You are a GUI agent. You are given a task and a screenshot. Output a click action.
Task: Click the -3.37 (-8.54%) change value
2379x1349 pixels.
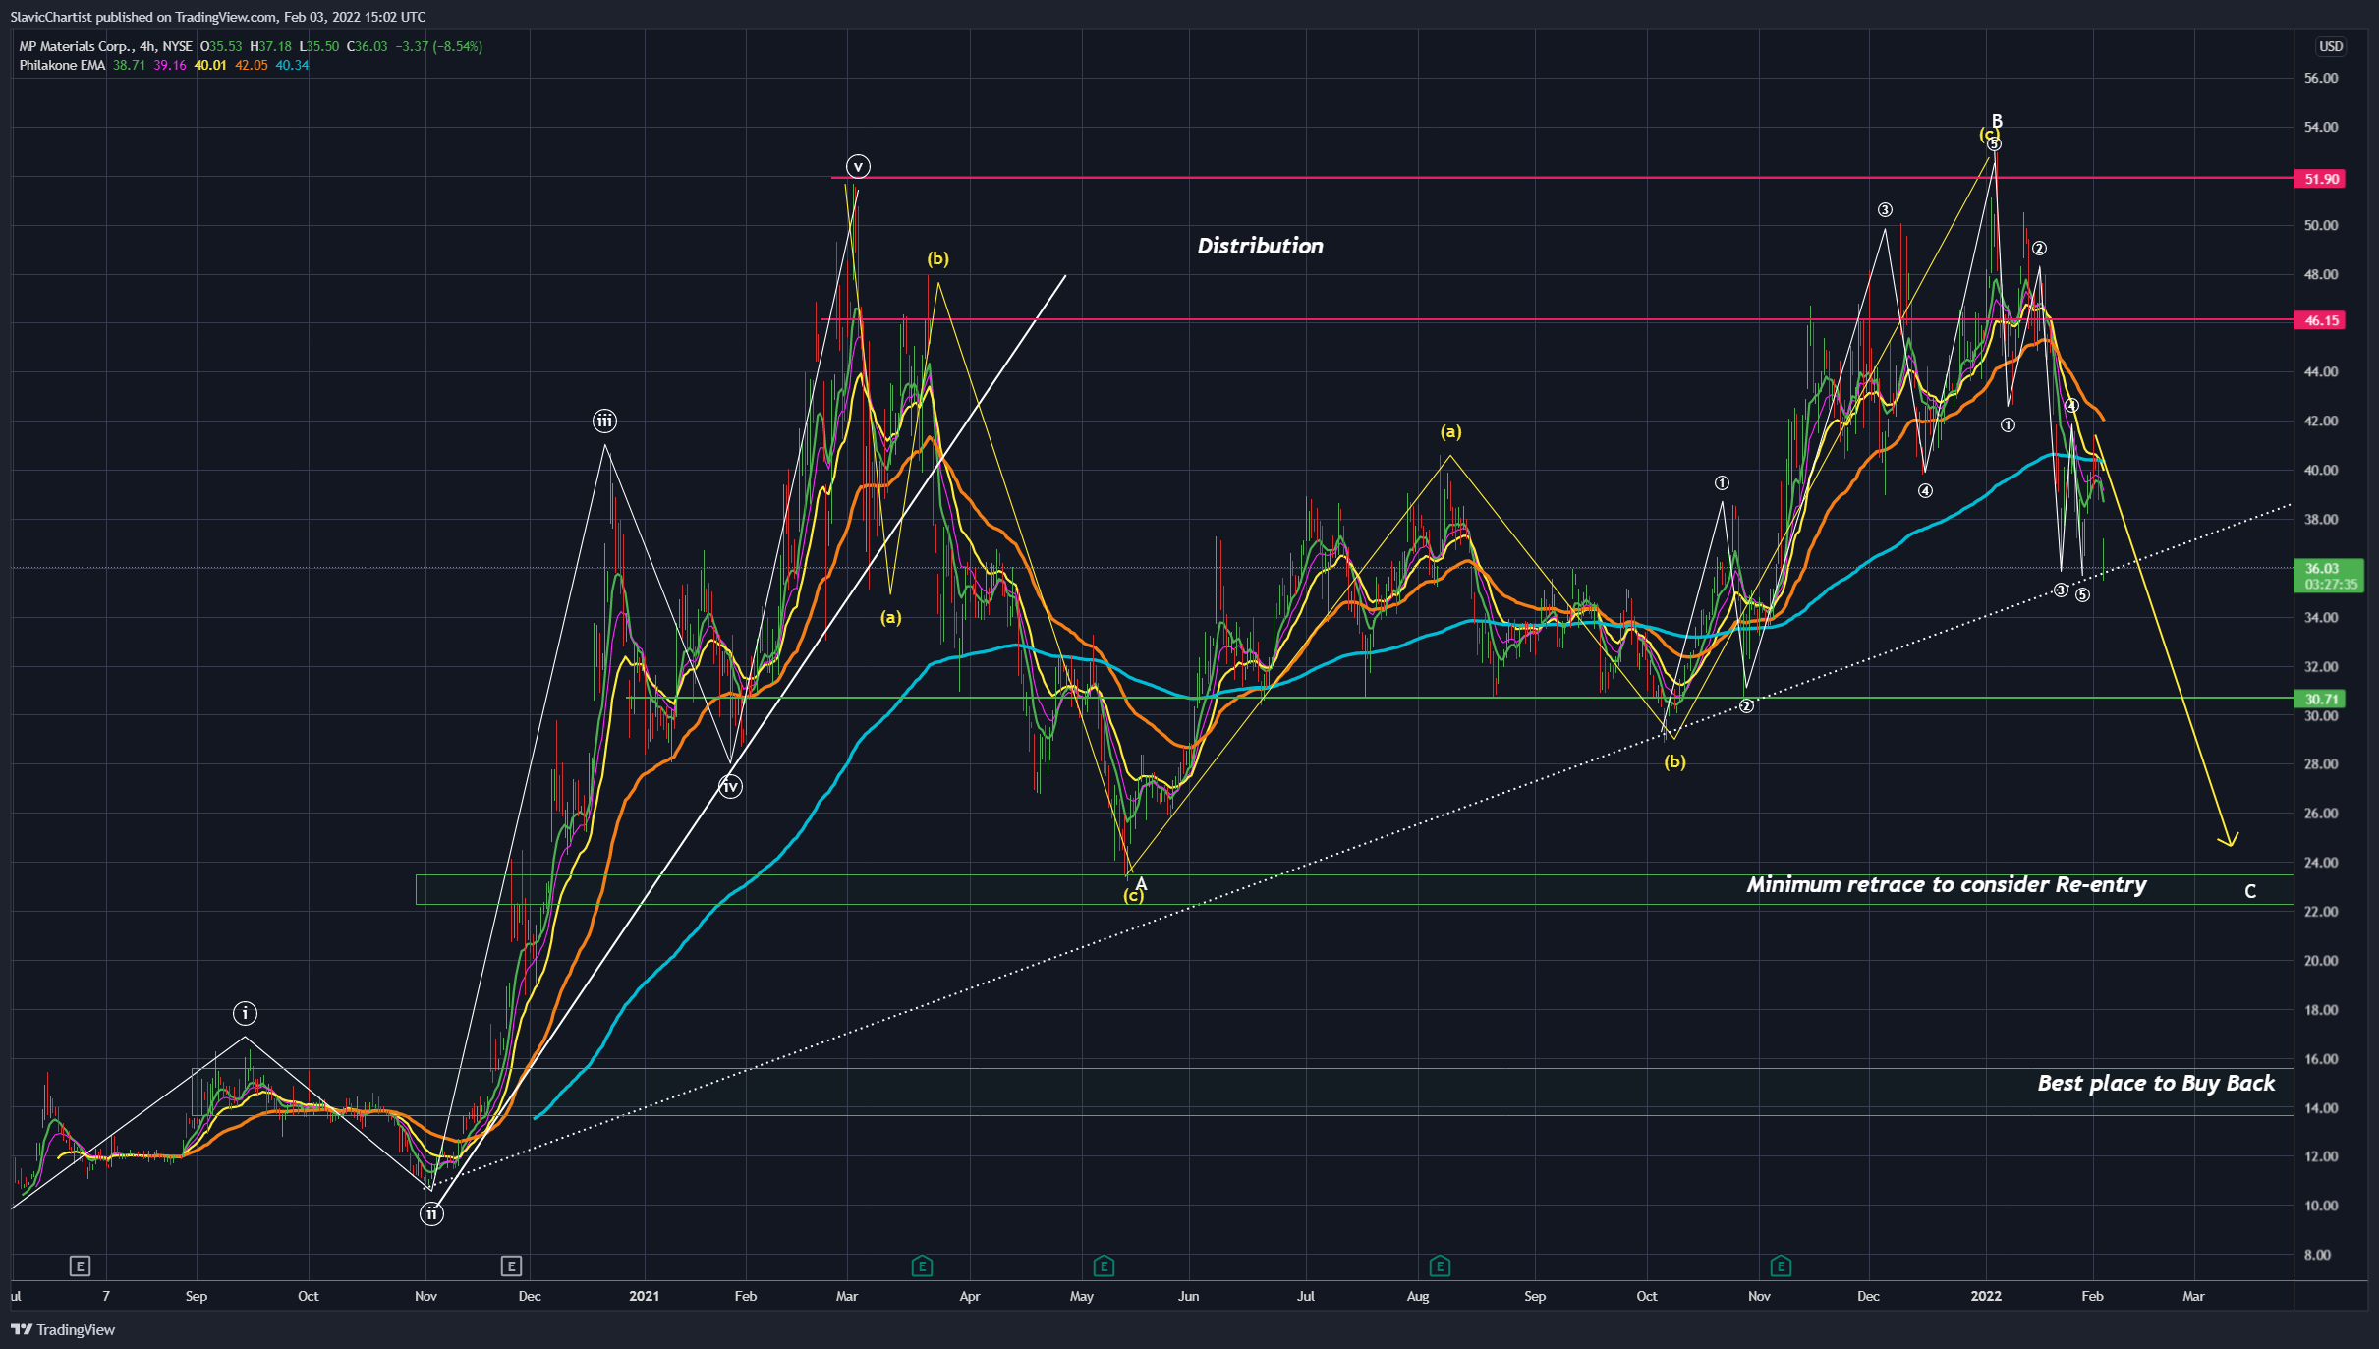pos(438,46)
